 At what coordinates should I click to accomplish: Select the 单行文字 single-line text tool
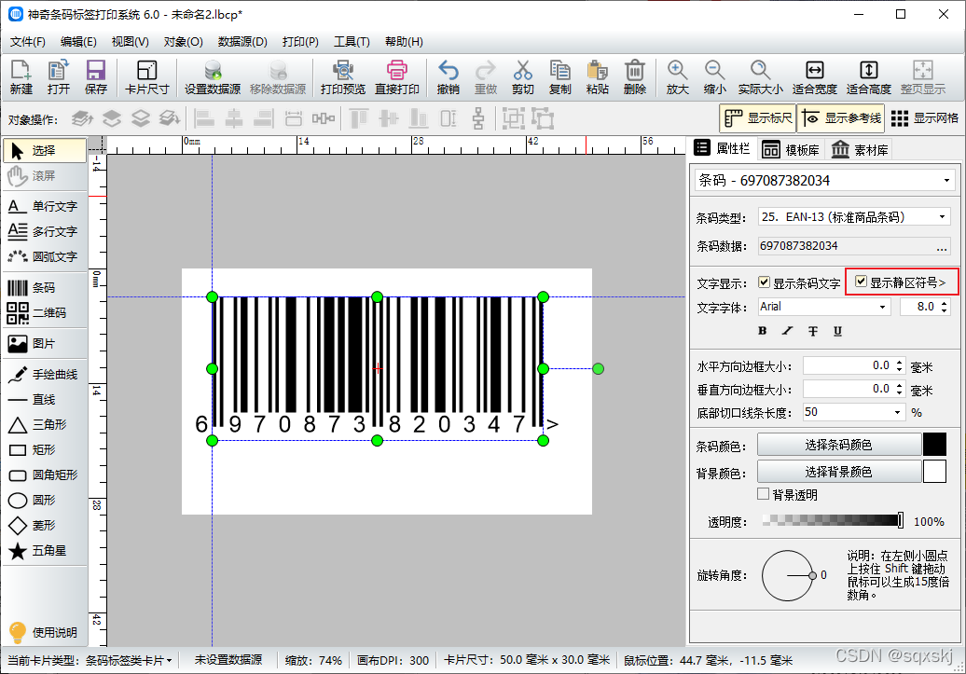[x=45, y=206]
